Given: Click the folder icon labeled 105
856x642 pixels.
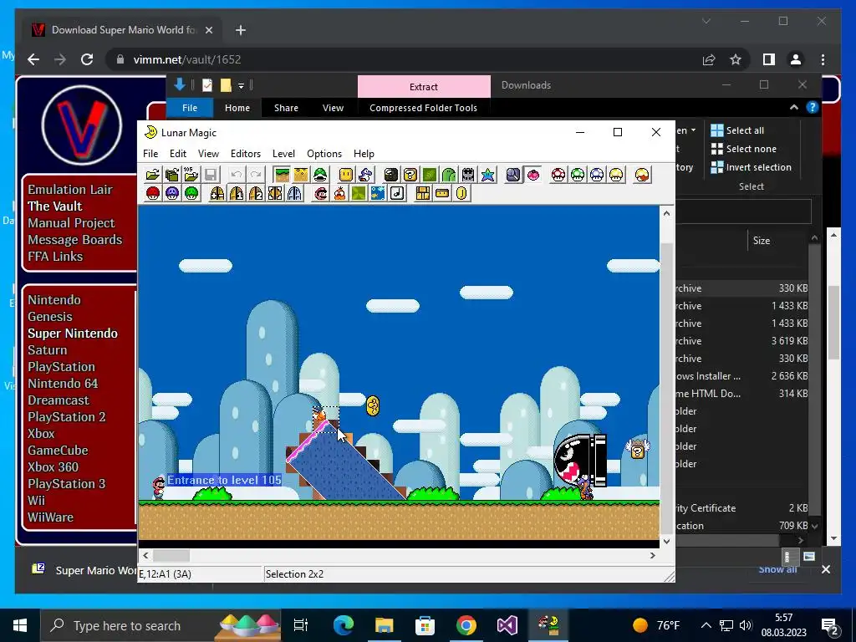Looking at the screenshot, I should (191, 175).
